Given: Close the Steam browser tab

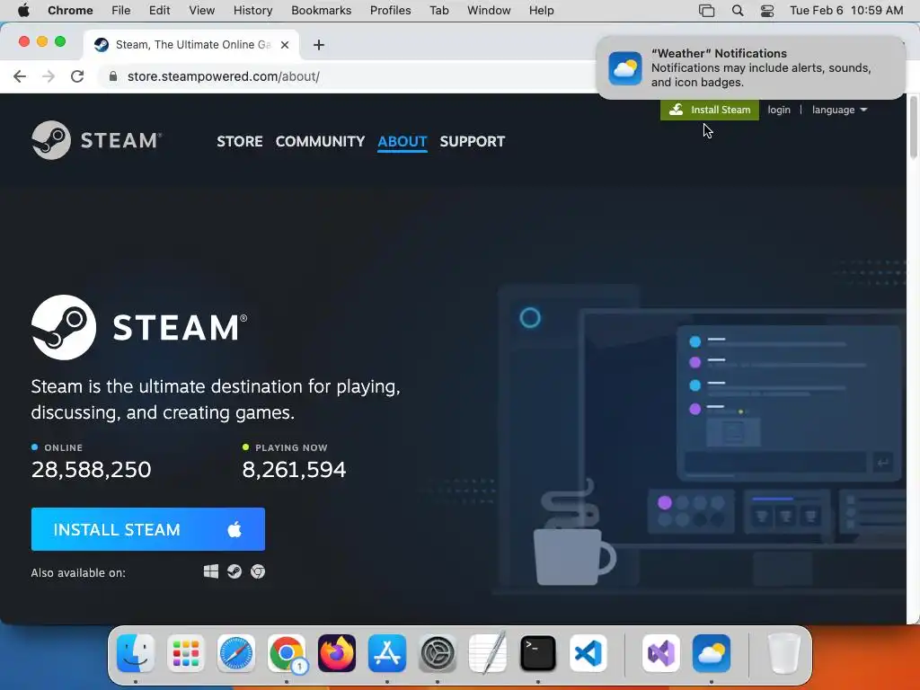Looking at the screenshot, I should pyautogui.click(x=285, y=45).
